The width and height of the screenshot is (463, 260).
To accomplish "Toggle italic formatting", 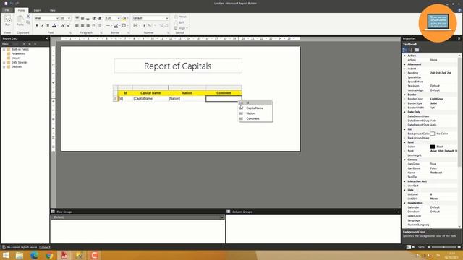I will [43, 26].
